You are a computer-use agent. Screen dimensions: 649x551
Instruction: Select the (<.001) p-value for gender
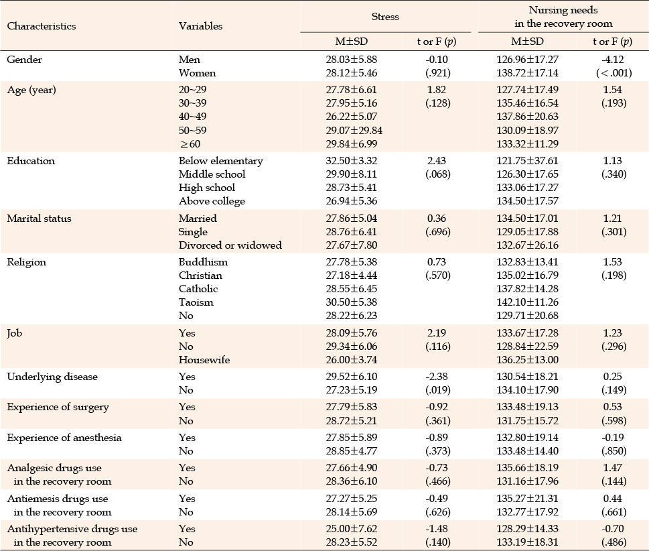[x=614, y=73]
